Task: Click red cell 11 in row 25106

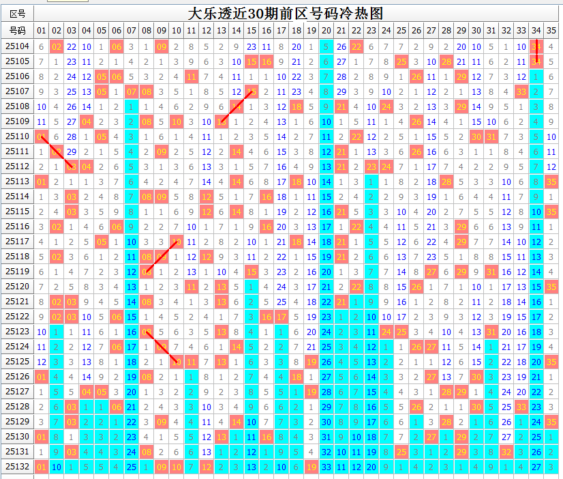Action: 192,77
